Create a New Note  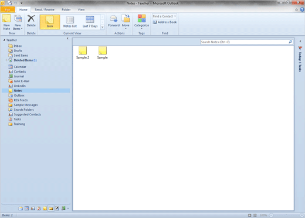pyautogui.click(x=6, y=22)
